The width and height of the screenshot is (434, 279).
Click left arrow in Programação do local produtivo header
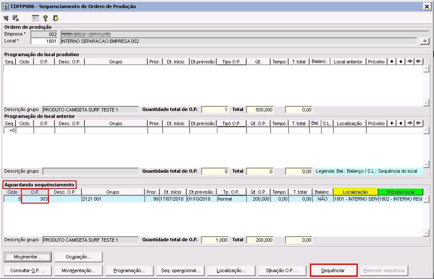point(410,62)
